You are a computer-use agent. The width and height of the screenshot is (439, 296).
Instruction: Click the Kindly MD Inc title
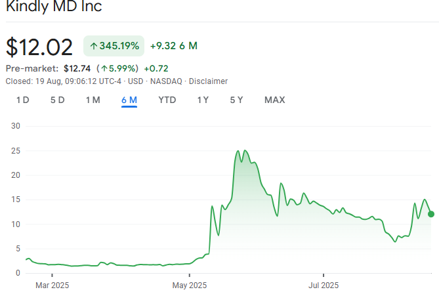pos(54,8)
